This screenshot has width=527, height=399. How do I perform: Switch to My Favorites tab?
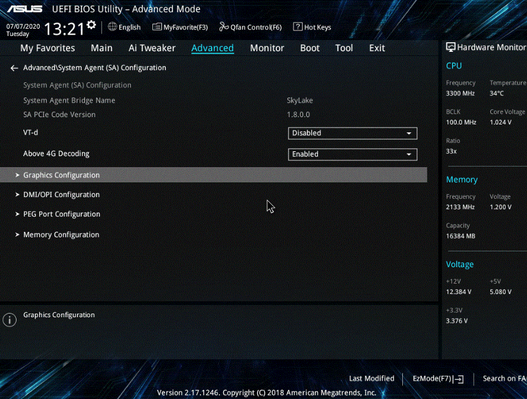48,48
